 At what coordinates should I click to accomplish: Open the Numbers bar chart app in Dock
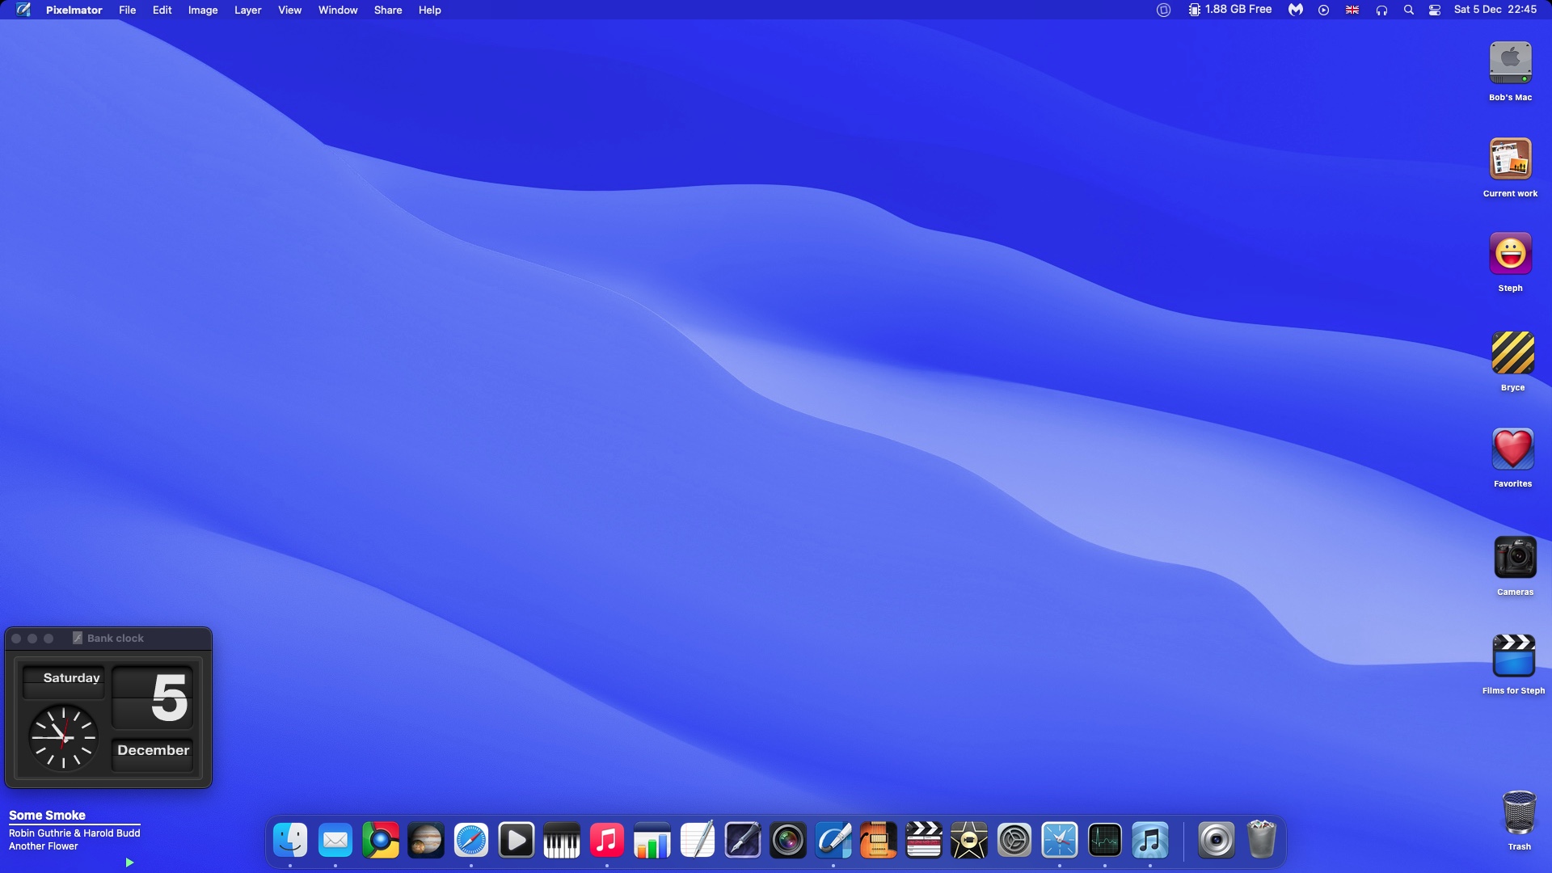[x=652, y=841]
